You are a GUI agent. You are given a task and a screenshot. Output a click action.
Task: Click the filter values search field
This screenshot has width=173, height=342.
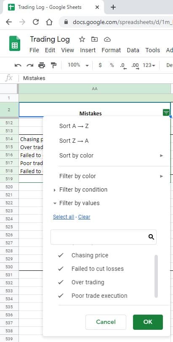tap(104, 237)
